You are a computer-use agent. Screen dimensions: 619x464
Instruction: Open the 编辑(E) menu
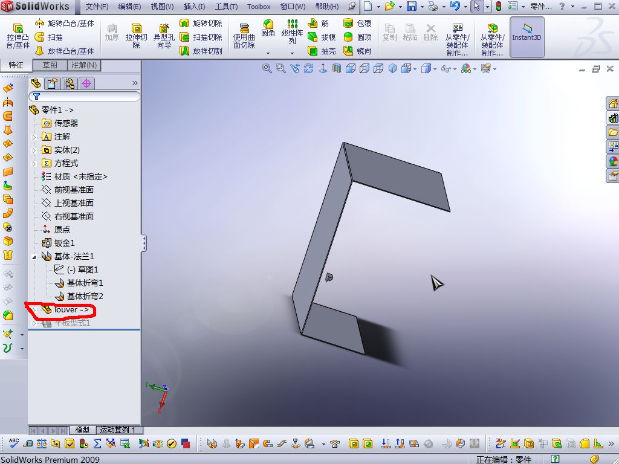click(x=129, y=7)
